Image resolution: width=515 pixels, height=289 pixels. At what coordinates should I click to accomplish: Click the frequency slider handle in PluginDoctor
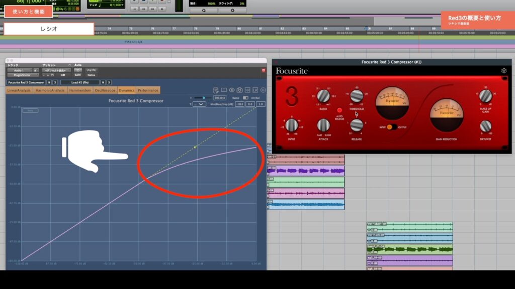coord(204,98)
